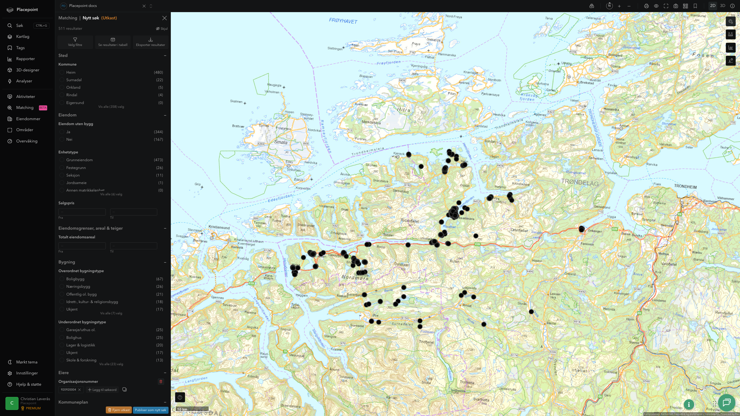The width and height of the screenshot is (740, 416).
Task: Remove the 920920004 organisasjonsnummer tag
Action: click(x=79, y=390)
